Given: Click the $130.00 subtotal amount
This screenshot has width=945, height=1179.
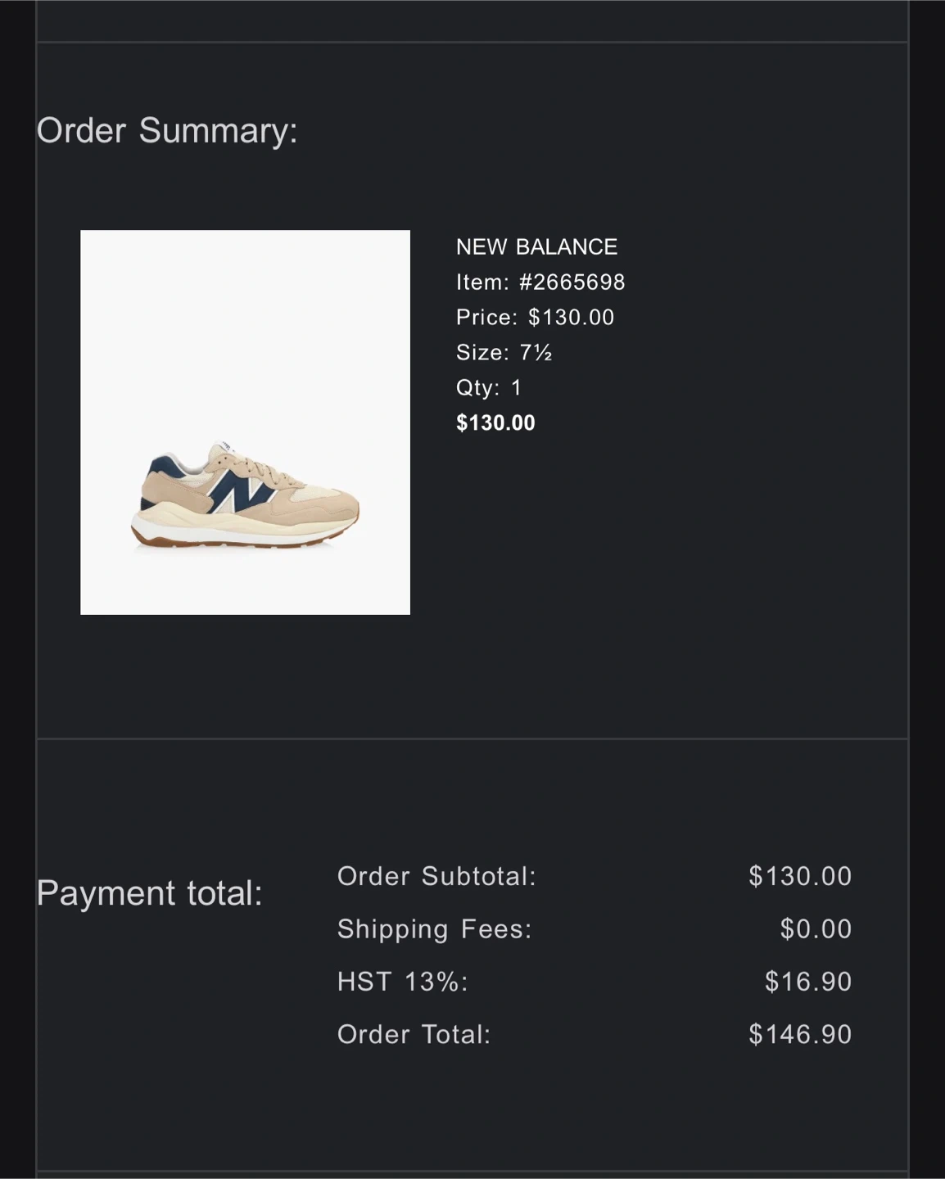Looking at the screenshot, I should [x=800, y=876].
